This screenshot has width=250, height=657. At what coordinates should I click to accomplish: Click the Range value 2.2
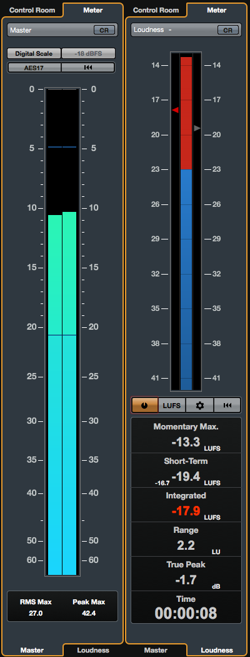186,545
